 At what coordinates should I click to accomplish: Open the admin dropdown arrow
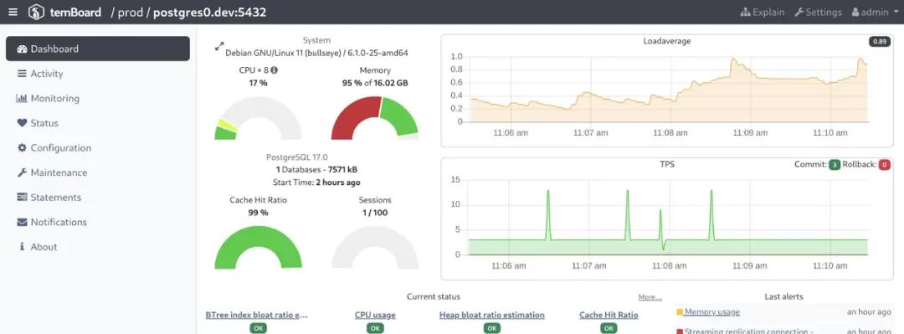tap(896, 12)
